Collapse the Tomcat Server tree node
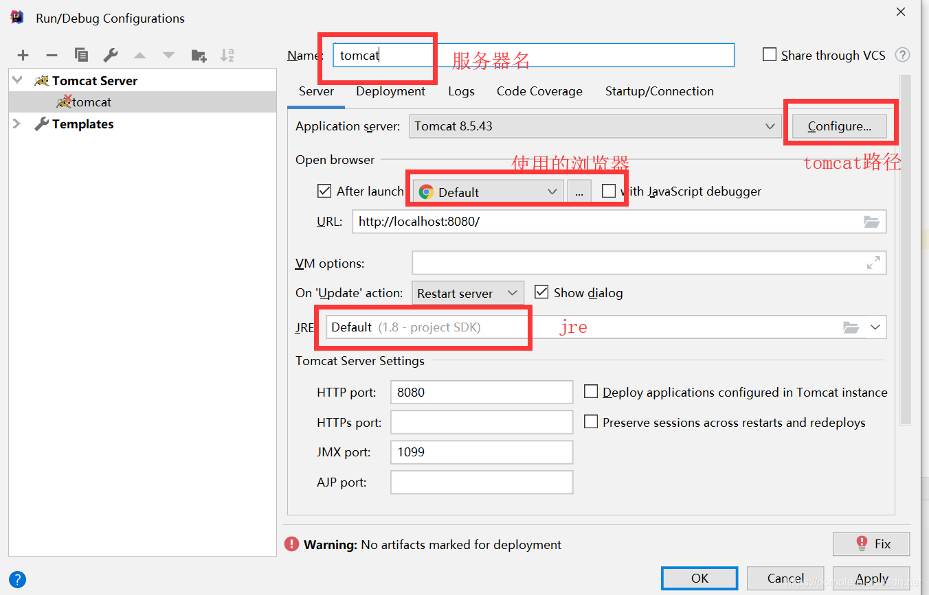The image size is (929, 595). (x=18, y=80)
